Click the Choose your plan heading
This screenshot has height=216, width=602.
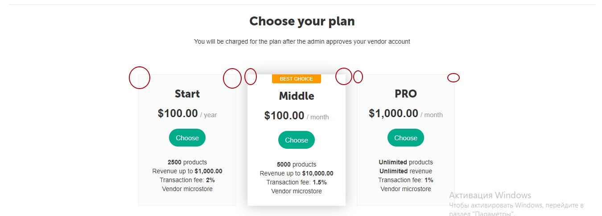[302, 21]
